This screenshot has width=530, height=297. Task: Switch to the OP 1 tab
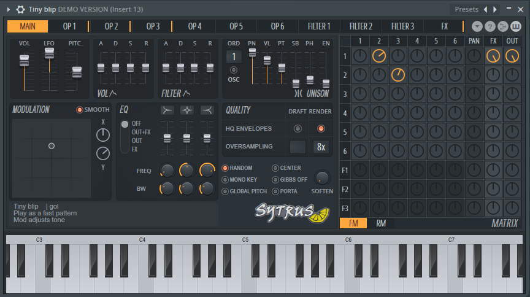69,26
